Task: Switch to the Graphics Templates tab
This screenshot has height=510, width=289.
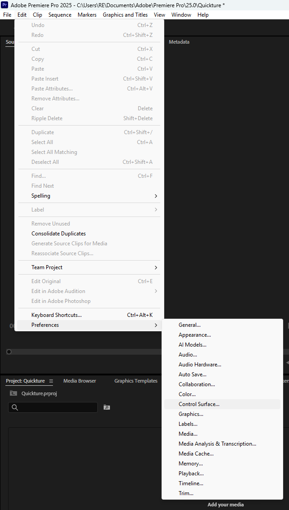Action: [x=136, y=381]
